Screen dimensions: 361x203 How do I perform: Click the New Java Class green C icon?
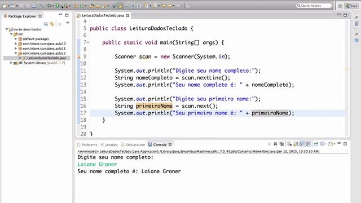[x=81, y=6]
